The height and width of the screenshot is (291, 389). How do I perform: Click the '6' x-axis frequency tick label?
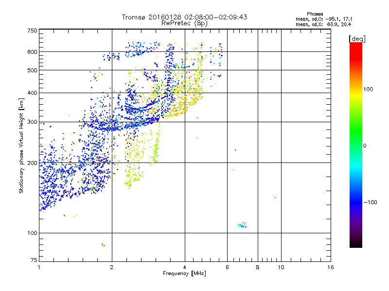click(227, 267)
